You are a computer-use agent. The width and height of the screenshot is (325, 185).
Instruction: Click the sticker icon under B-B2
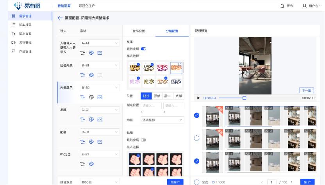[x=91, y=97]
